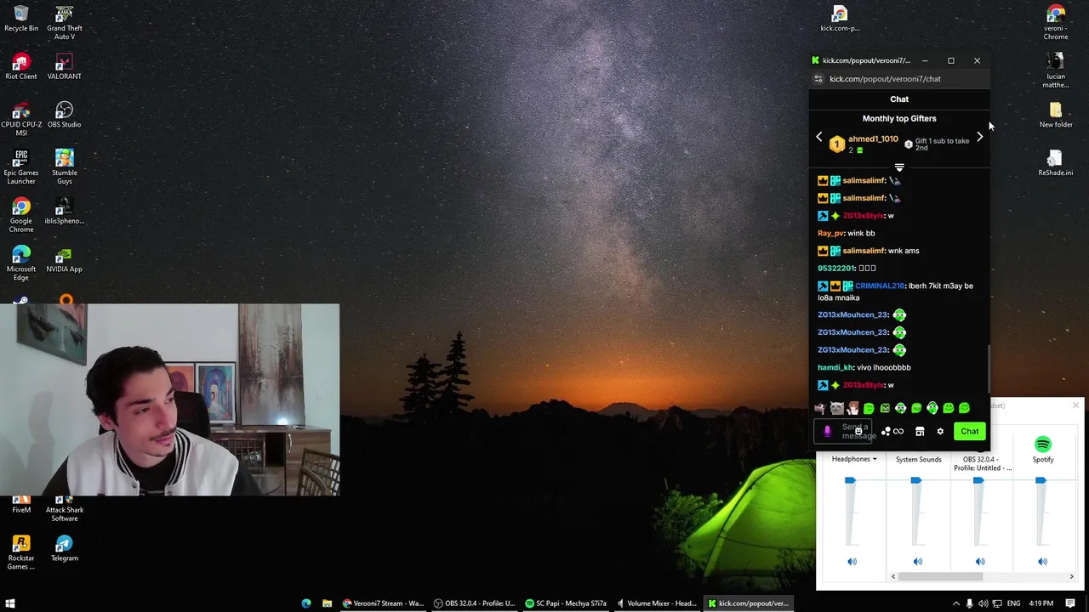Open File Explorer from the taskbar

point(327,603)
